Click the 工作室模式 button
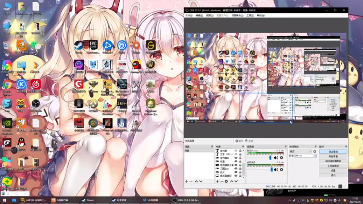This screenshot has height=204, width=363. pos(333,166)
